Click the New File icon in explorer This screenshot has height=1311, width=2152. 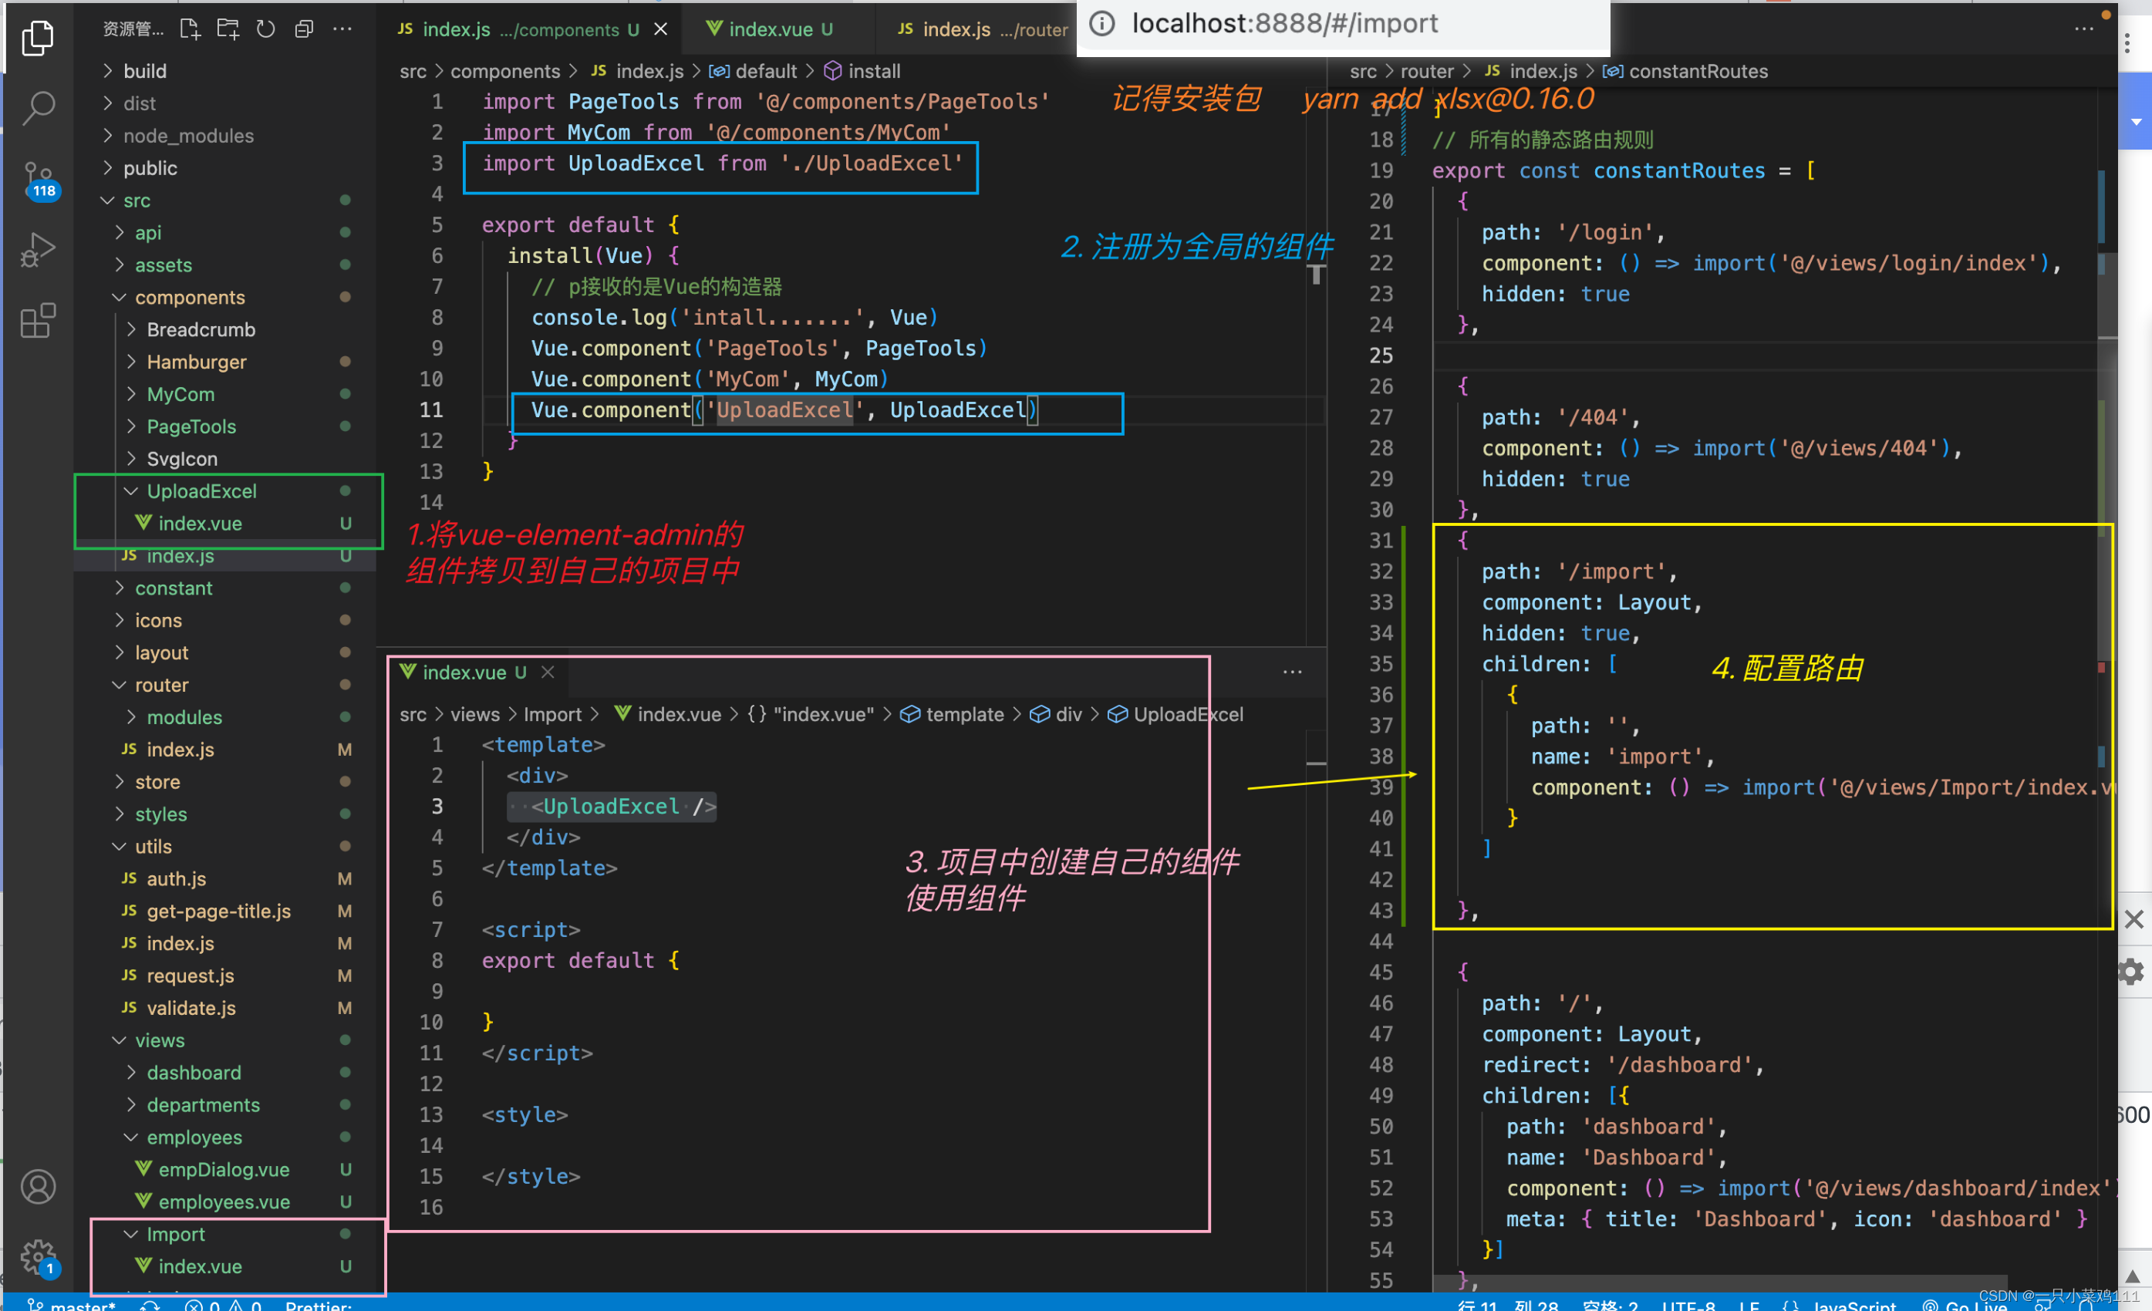190,29
